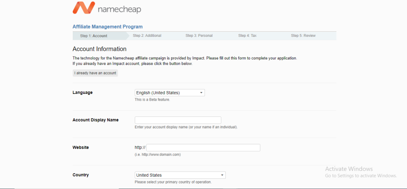This screenshot has width=407, height=189.
Task: Open the Country dropdown showing United States
Action: [180, 175]
